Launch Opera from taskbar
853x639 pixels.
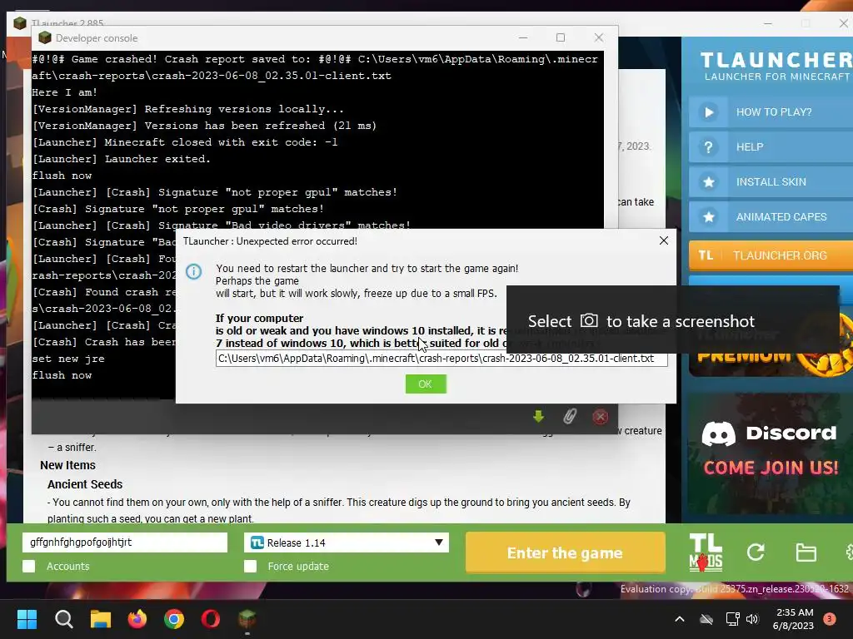[x=211, y=619]
